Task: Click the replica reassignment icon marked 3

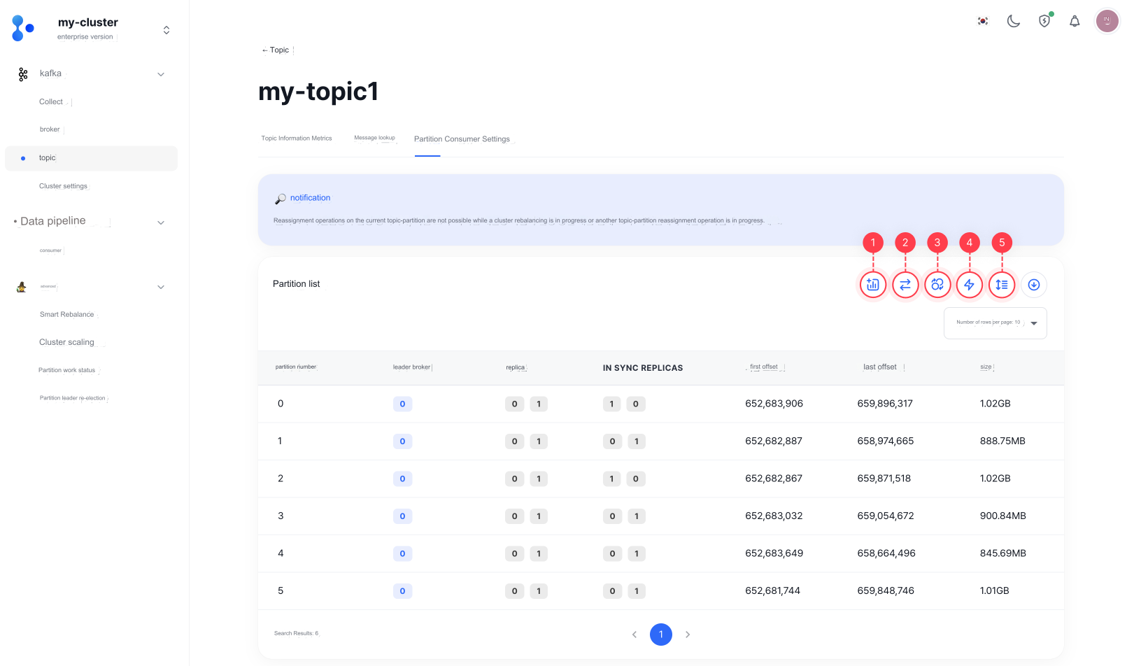Action: click(937, 285)
